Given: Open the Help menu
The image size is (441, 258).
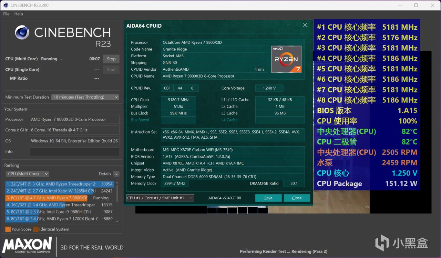Looking at the screenshot, I should (19, 14).
